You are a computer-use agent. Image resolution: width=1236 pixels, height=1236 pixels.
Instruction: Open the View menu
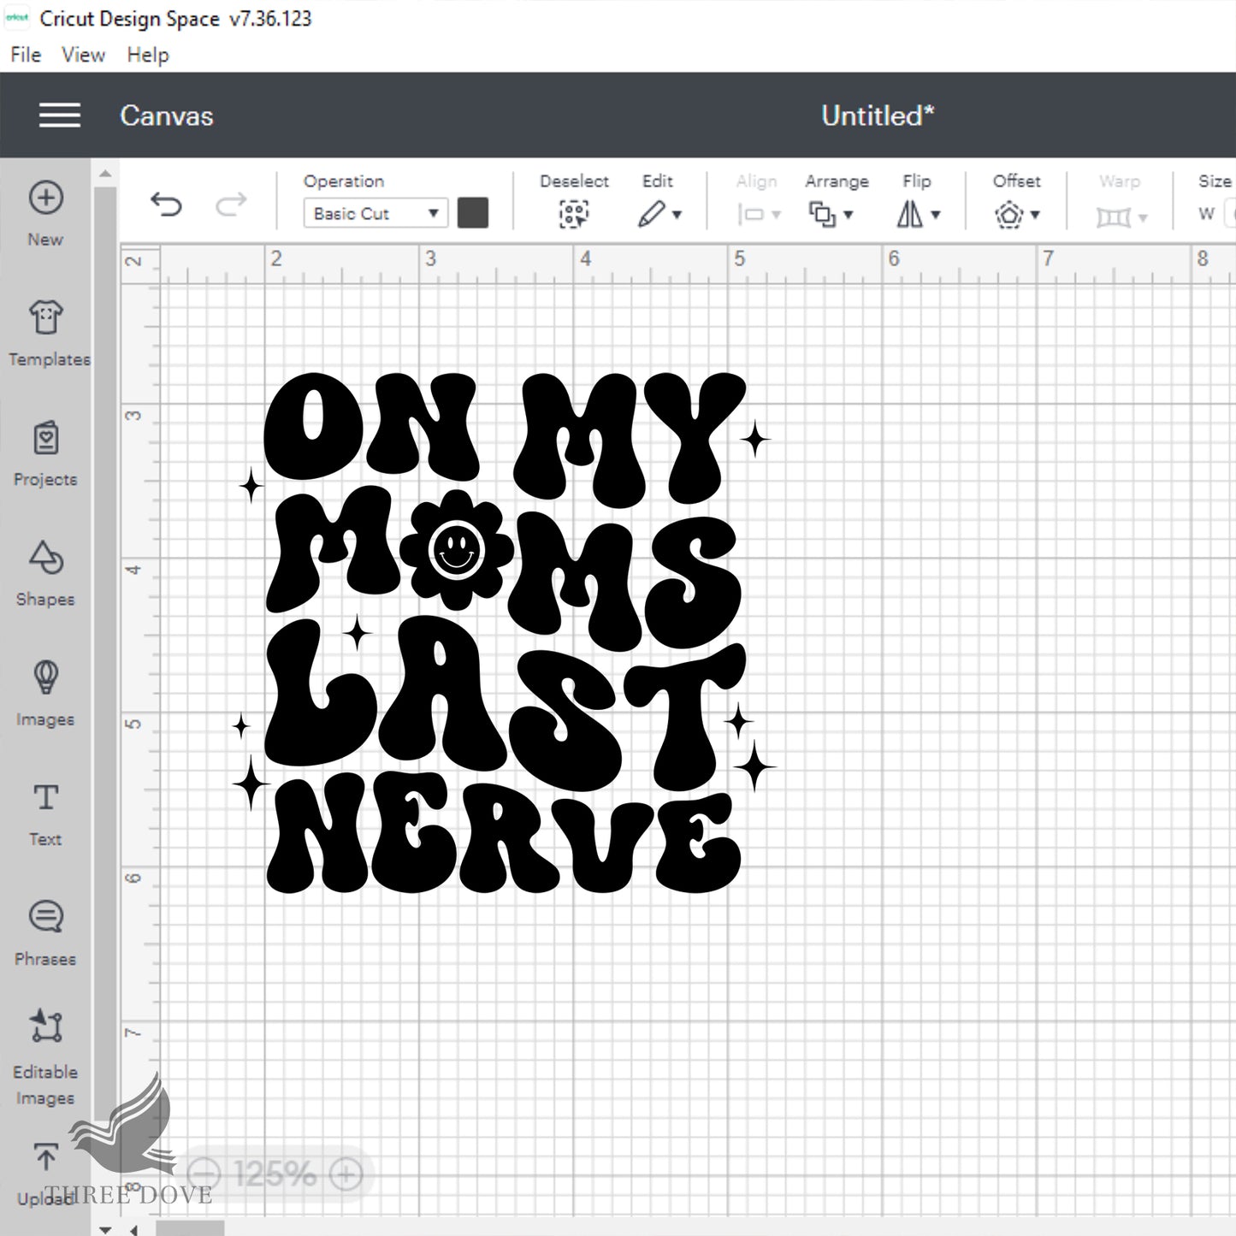pyautogui.click(x=83, y=55)
